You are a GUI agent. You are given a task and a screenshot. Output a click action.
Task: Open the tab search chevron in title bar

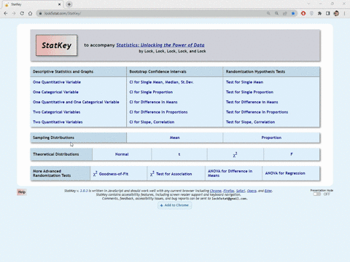pyautogui.click(x=308, y=4)
